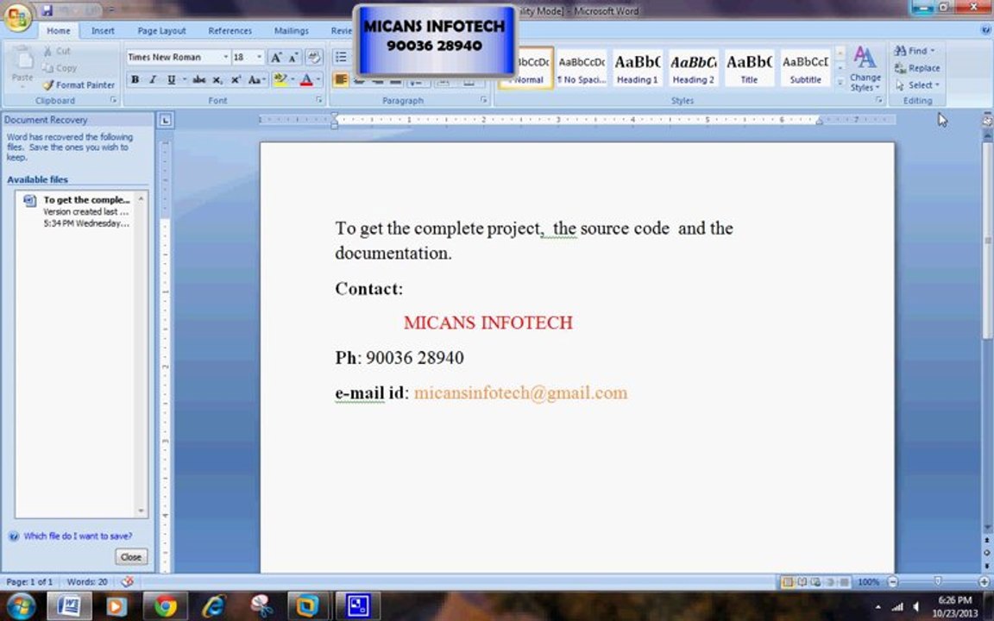Switch to the Insert tab
The image size is (994, 621).
[x=103, y=30]
